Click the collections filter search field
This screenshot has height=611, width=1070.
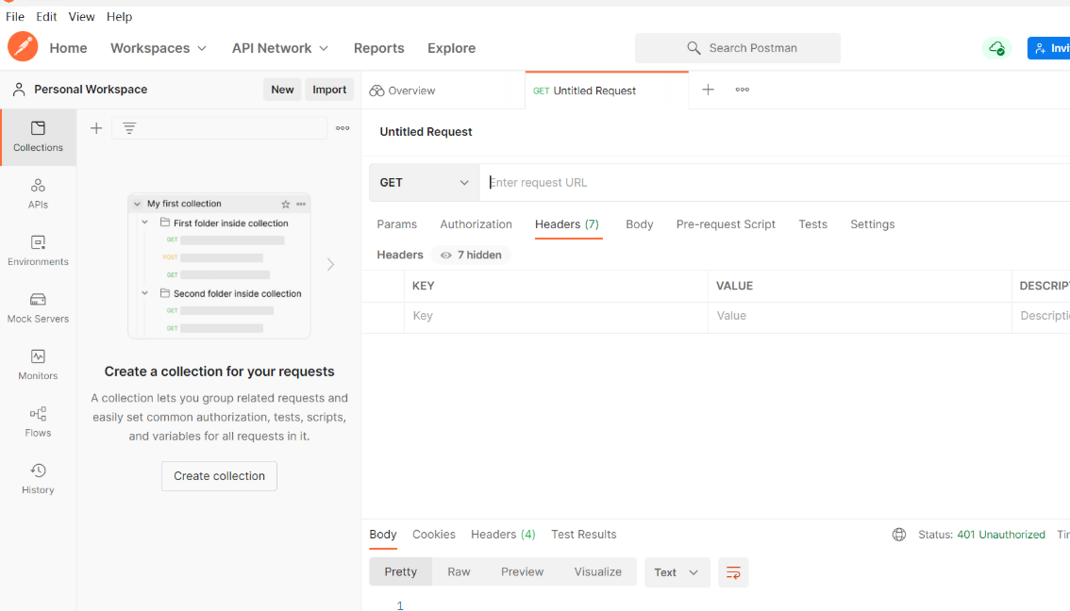[219, 128]
